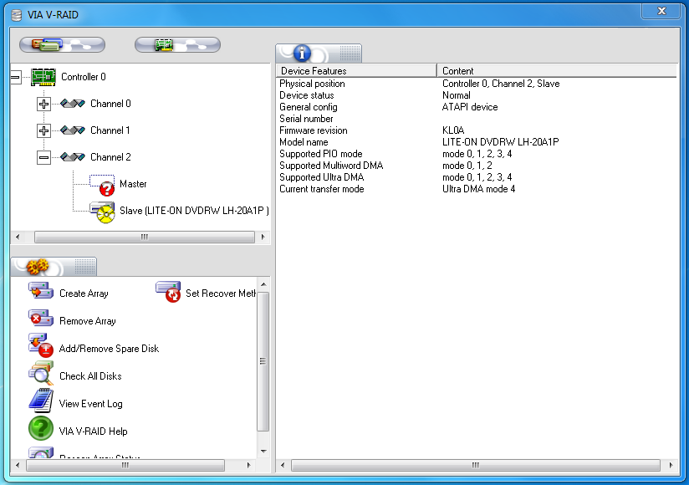Click the 'LITE-ON DVDRW LH-20A1P' model value

coord(501,142)
